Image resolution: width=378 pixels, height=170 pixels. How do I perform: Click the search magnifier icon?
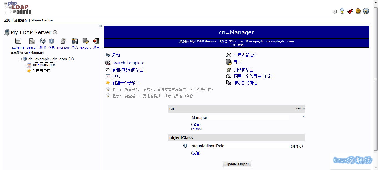point(32,41)
